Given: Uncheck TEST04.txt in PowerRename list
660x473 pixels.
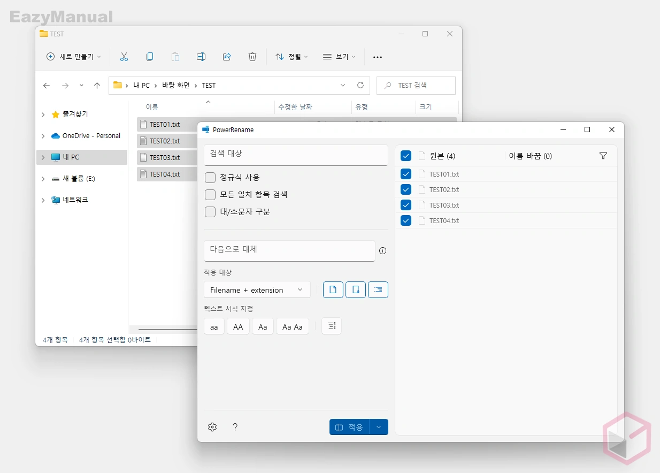Looking at the screenshot, I should tap(406, 220).
